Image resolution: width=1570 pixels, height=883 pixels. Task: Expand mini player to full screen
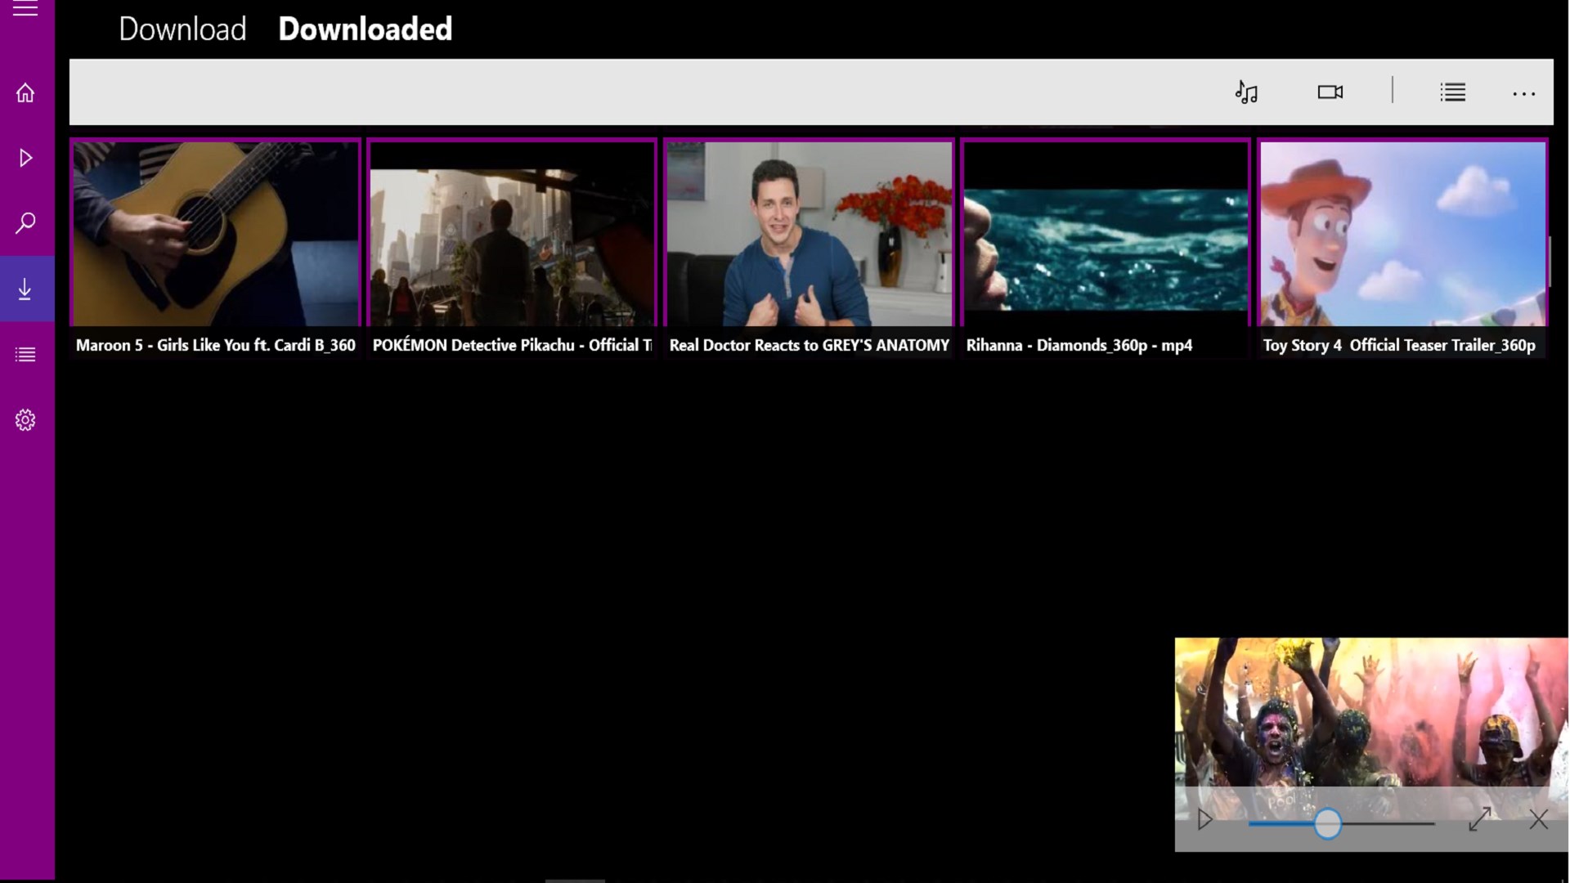pos(1479,819)
